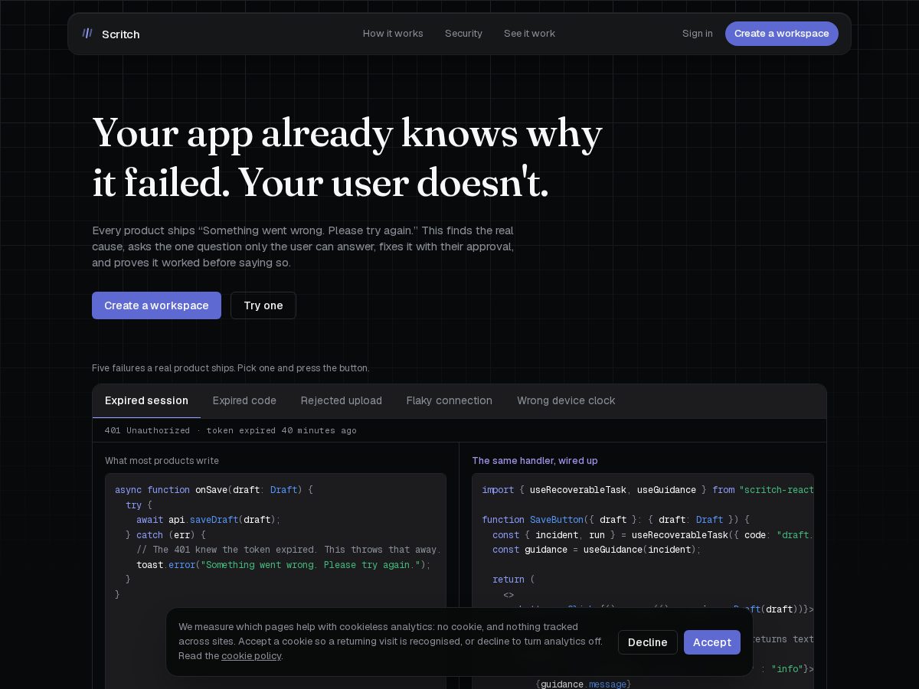This screenshot has width=919, height=689.
Task: Open the Scritch brand name link
Action: pyautogui.click(x=120, y=34)
